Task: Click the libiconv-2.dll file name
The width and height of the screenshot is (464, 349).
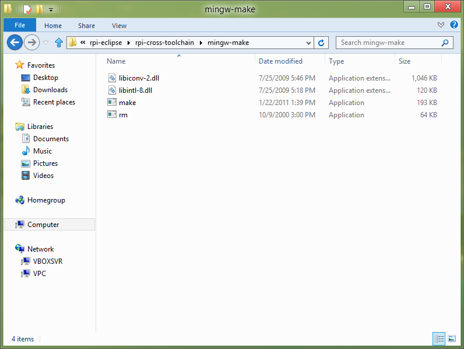Action: tap(139, 78)
